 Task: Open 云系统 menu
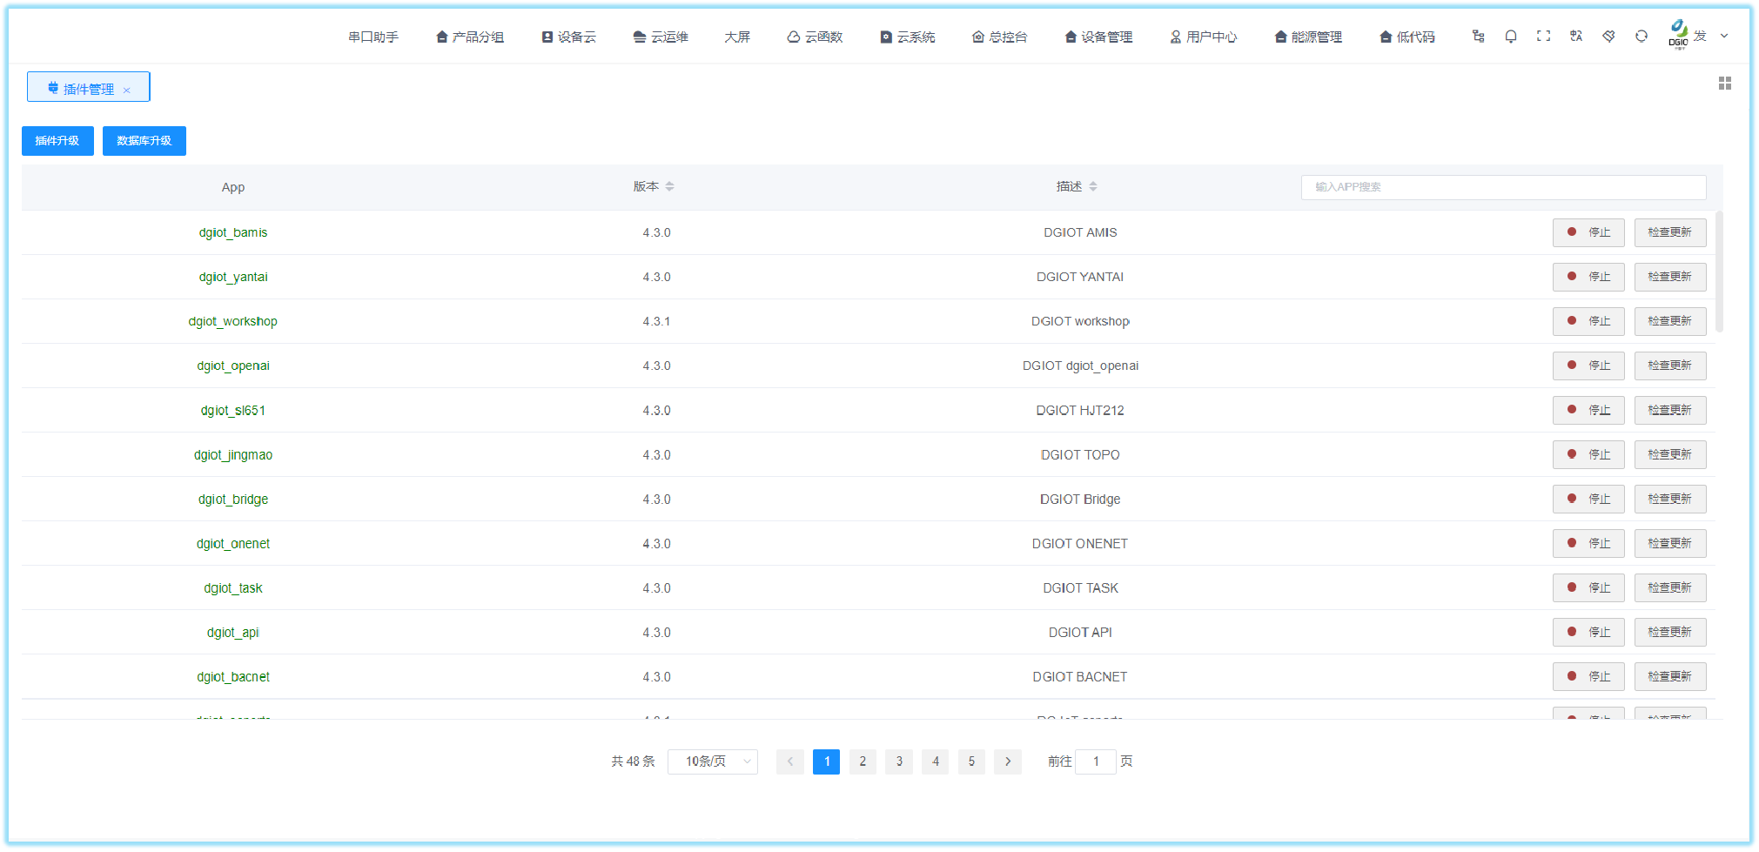click(x=908, y=37)
